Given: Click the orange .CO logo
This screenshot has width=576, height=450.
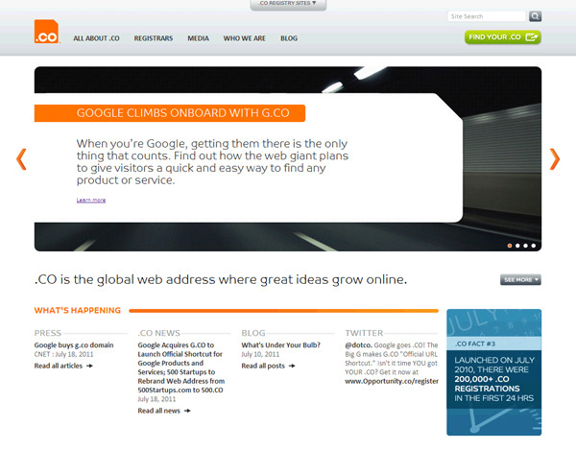Looking at the screenshot, I should 47,32.
